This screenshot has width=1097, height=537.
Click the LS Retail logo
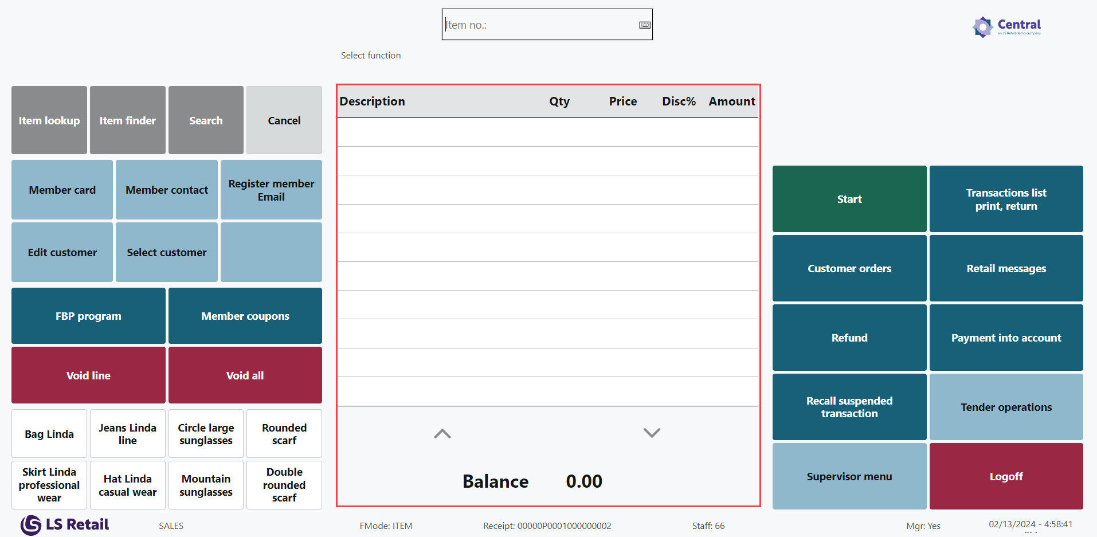[x=65, y=524]
